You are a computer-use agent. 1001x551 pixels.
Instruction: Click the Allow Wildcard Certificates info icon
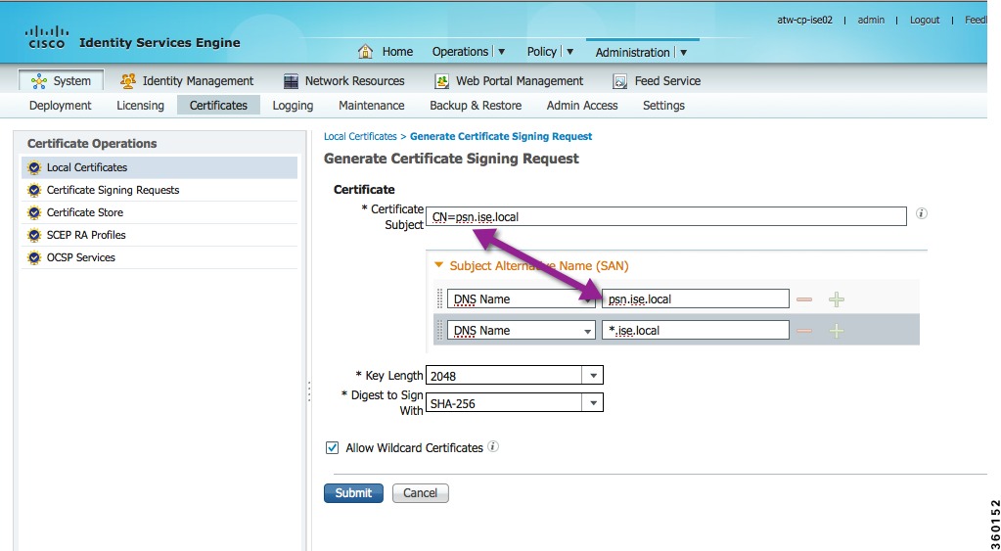click(x=493, y=446)
